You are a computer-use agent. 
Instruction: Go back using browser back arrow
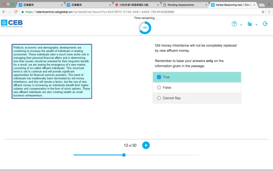[4, 12]
